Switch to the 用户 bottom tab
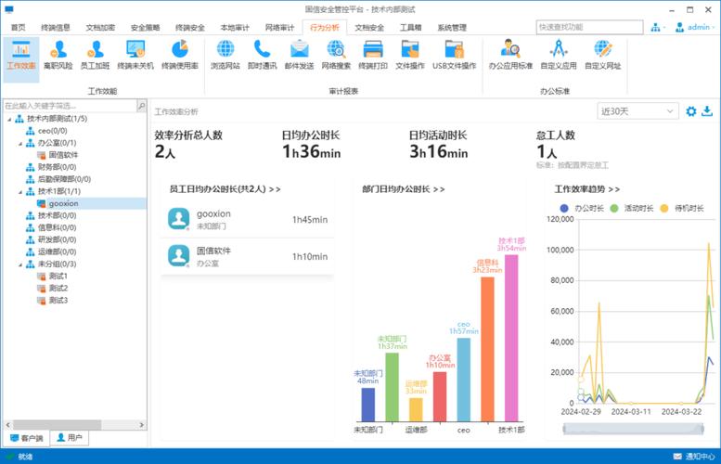The height and width of the screenshot is (464, 721). 70,438
